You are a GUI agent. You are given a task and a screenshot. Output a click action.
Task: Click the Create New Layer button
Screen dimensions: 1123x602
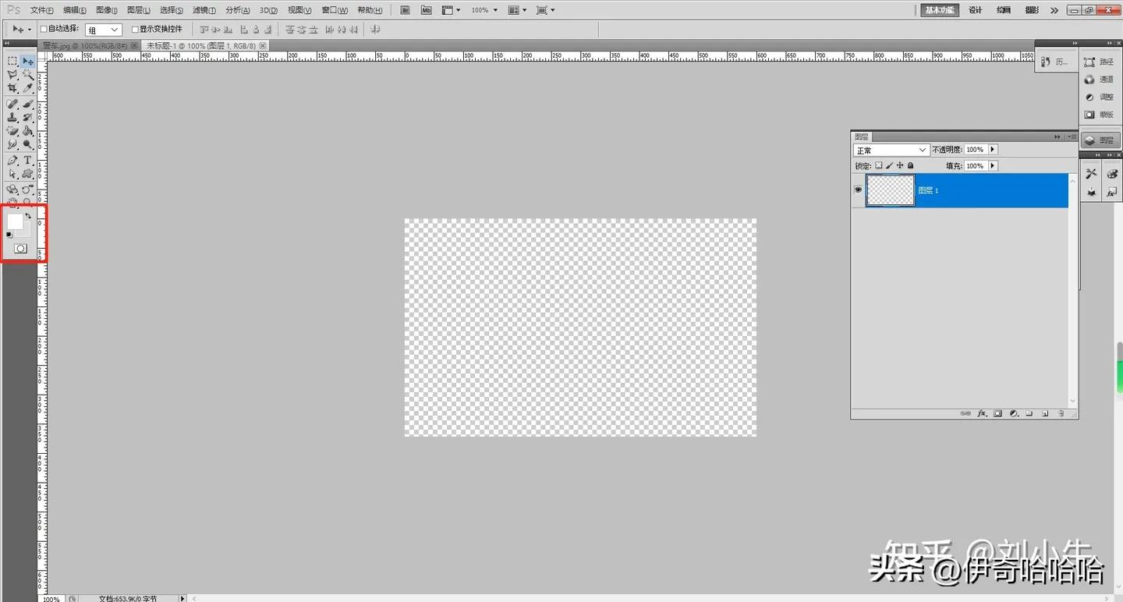[x=1045, y=413]
